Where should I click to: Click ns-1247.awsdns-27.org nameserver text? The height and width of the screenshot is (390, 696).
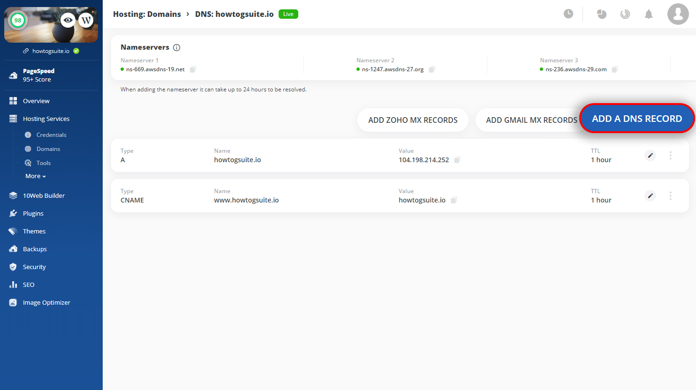(x=393, y=69)
